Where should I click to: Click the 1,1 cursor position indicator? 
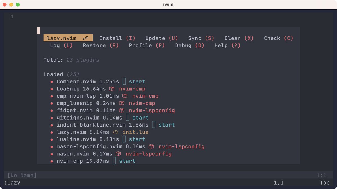pos(279,183)
